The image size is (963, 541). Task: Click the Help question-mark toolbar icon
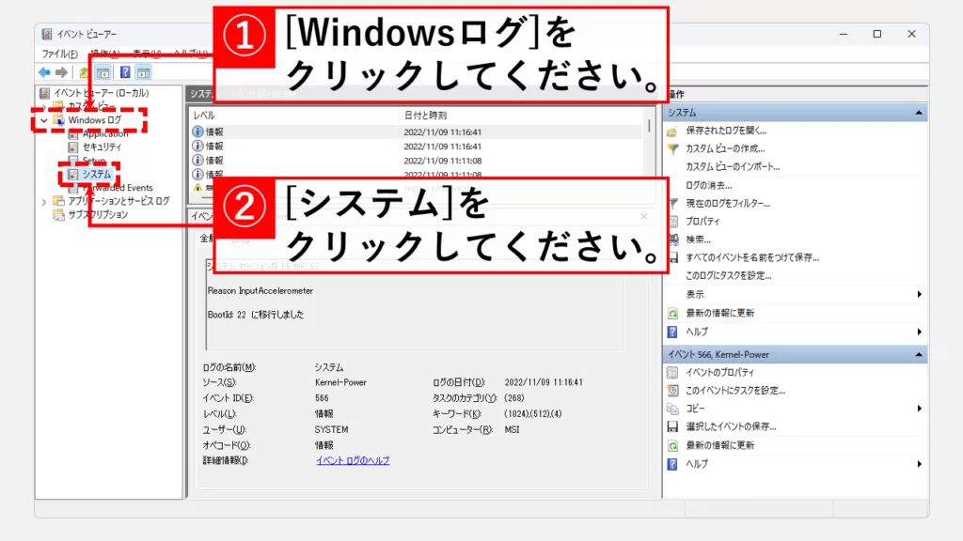tap(125, 72)
